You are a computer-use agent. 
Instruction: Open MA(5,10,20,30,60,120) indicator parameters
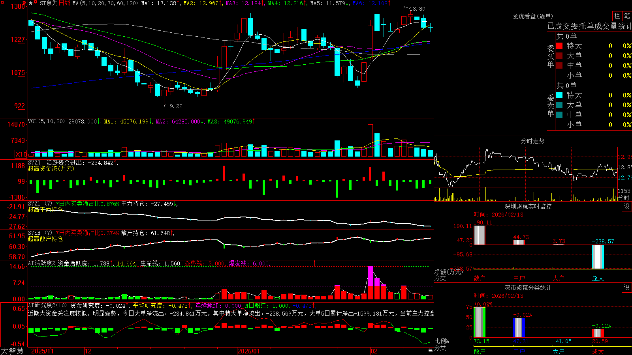(x=105, y=3)
